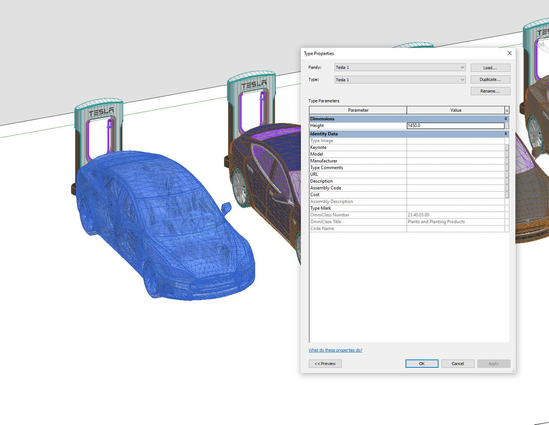Click 'Plants and Planting Products' value
Screen dimensions: 549x425
(436, 222)
